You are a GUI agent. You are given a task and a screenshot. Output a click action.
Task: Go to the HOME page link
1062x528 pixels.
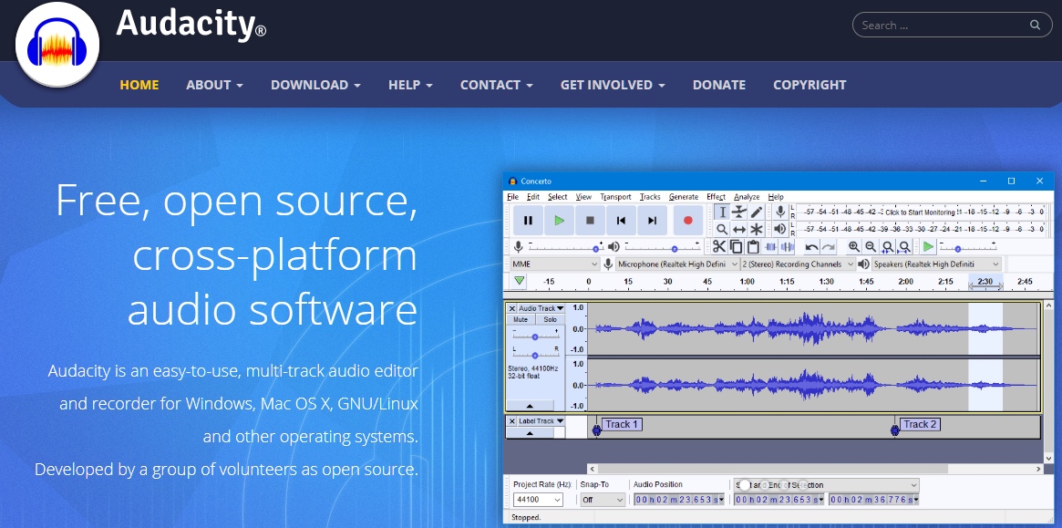(139, 85)
